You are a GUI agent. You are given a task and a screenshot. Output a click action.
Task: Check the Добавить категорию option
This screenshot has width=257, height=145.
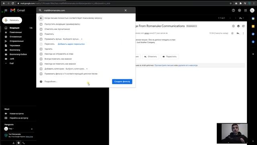[41, 69]
